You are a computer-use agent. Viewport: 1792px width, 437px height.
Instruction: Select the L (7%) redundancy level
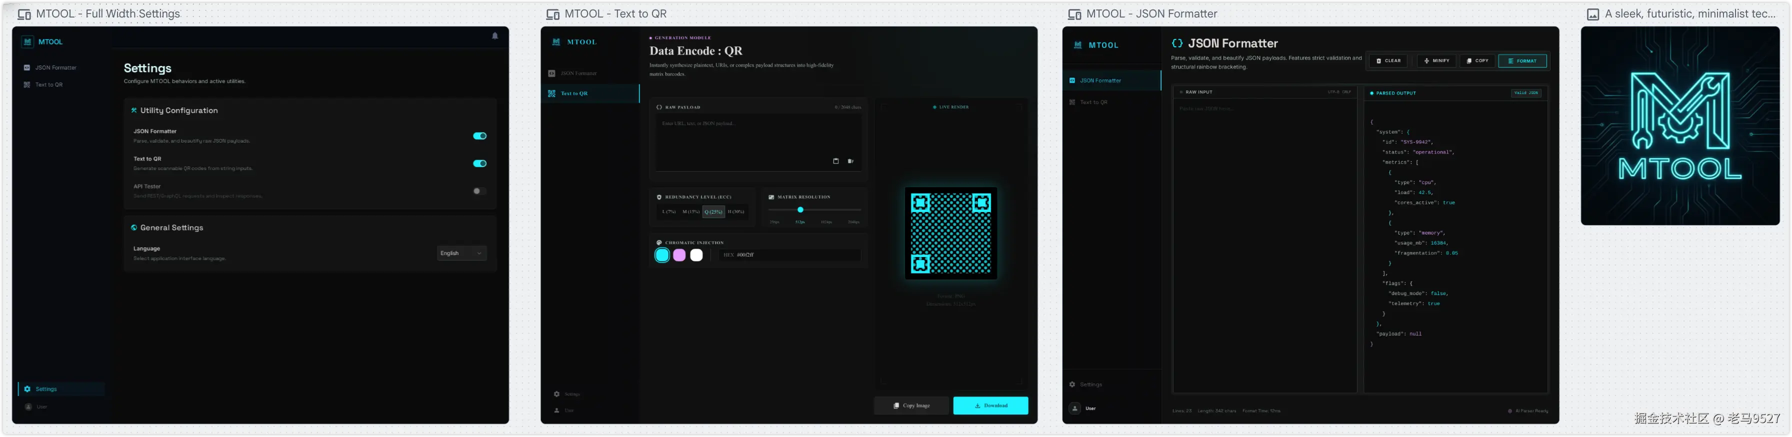(x=669, y=211)
